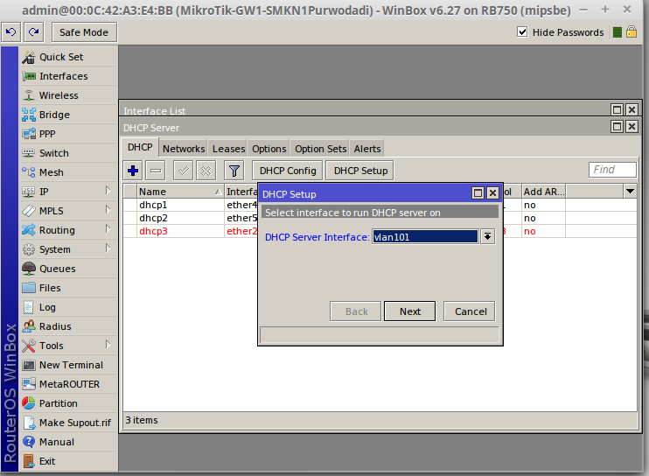This screenshot has width=649, height=476.
Task: Switch to Alerts tab
Action: click(367, 149)
